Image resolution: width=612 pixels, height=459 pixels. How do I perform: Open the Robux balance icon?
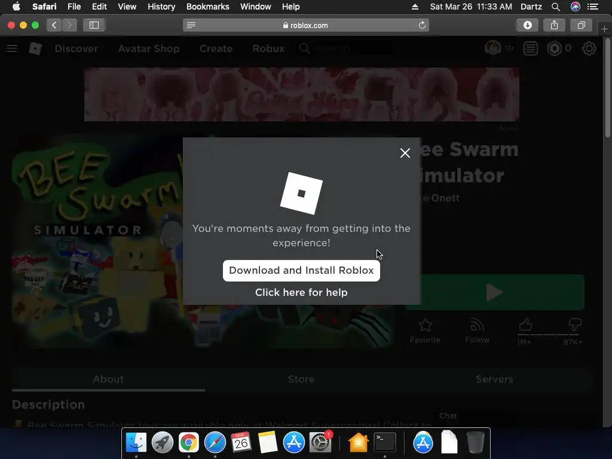click(554, 48)
